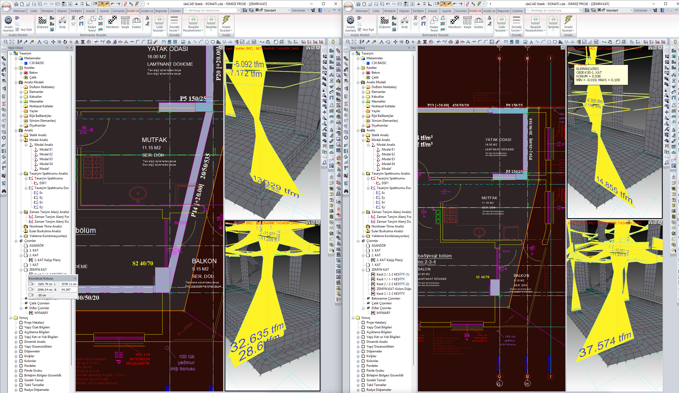Open the Ayarlar tab in right window
The height and width of the screenshot is (393, 679).
(447, 11)
